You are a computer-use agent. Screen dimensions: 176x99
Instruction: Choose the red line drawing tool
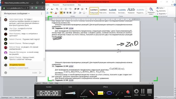pos(92,93)
